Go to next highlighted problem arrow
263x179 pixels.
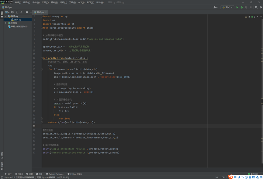(x=261, y=17)
